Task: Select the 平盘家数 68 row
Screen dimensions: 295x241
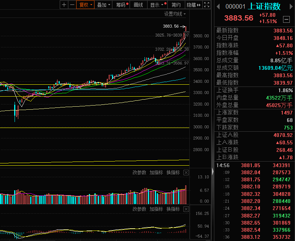Action: tap(254, 120)
